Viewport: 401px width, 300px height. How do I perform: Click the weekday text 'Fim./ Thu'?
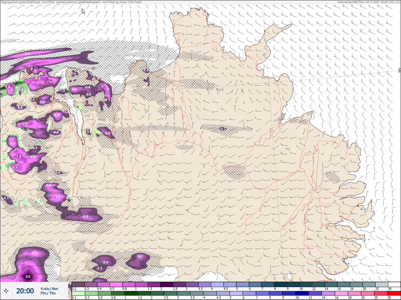48,293
